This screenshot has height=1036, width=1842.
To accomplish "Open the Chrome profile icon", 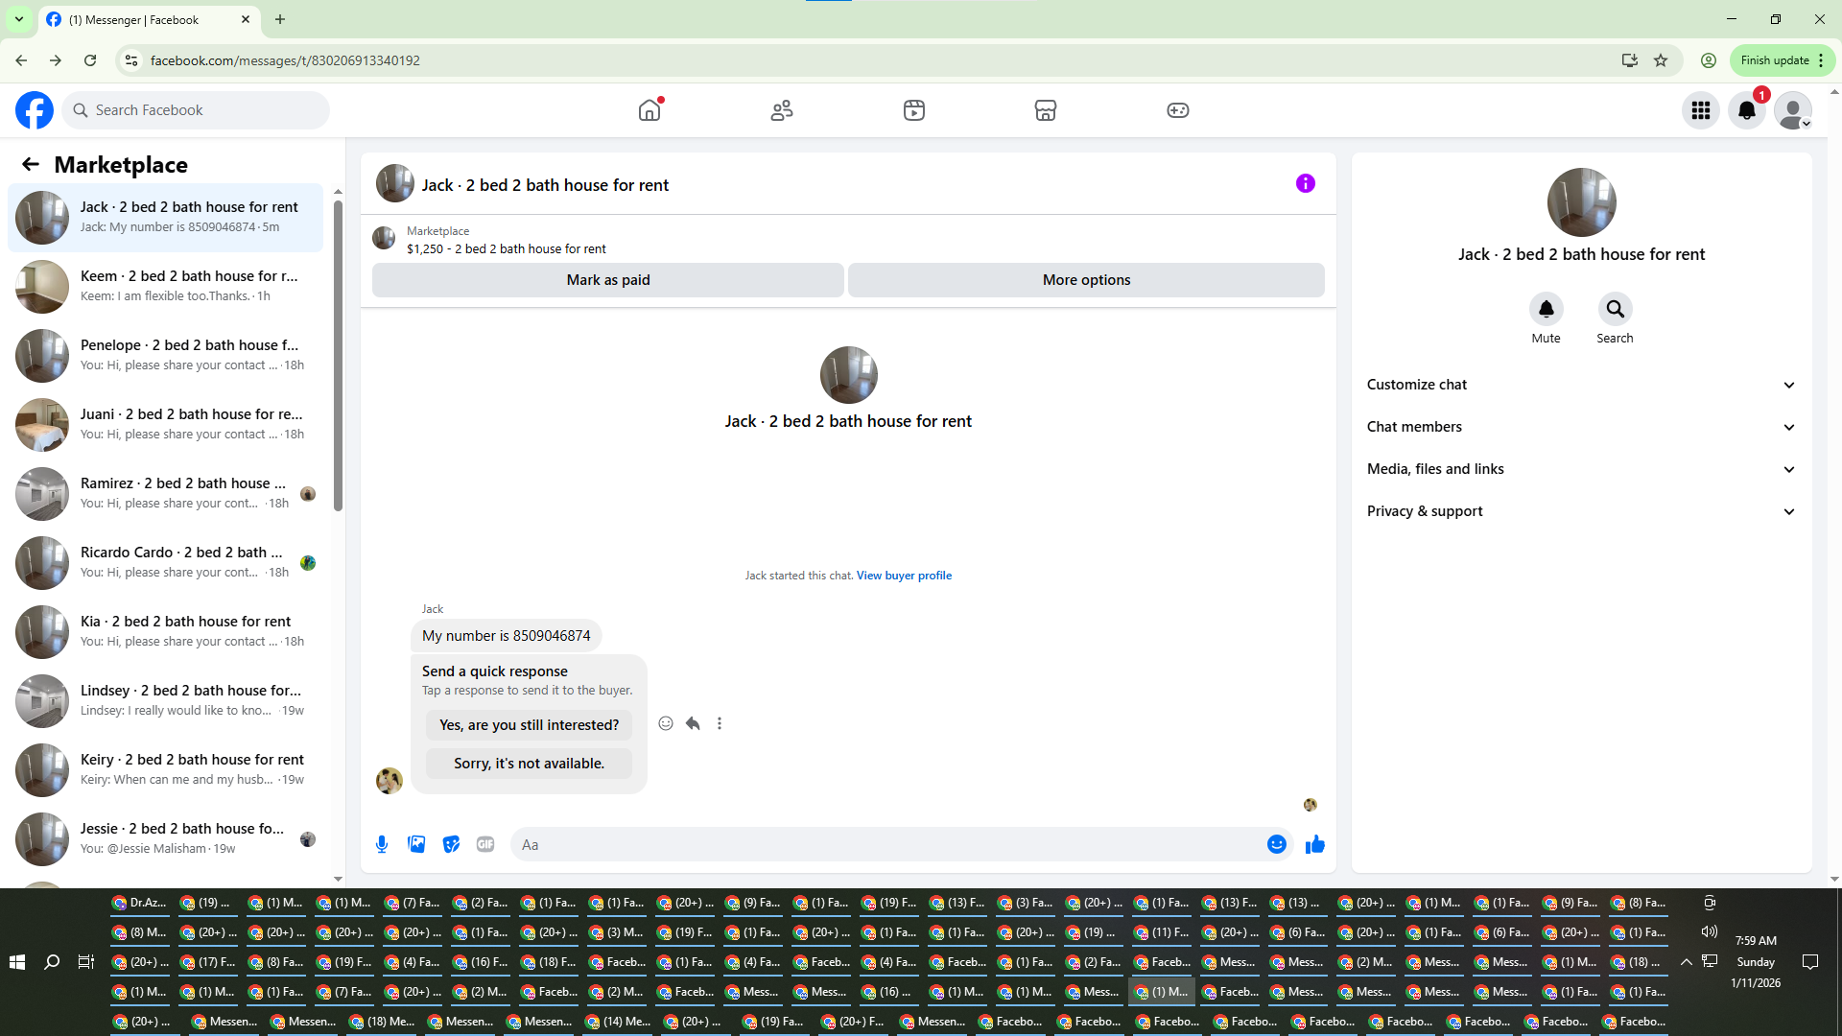I will click(x=1709, y=60).
